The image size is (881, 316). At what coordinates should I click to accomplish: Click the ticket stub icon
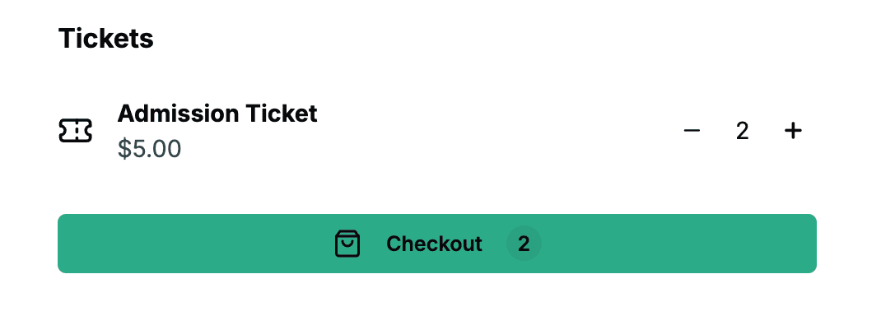click(x=75, y=131)
